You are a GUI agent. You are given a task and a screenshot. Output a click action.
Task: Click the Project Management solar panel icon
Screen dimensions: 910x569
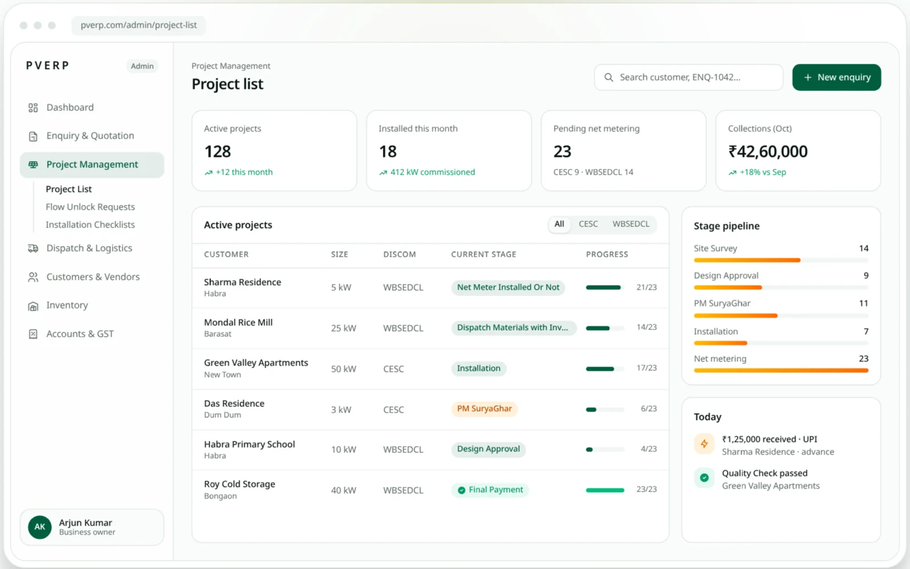coord(33,164)
